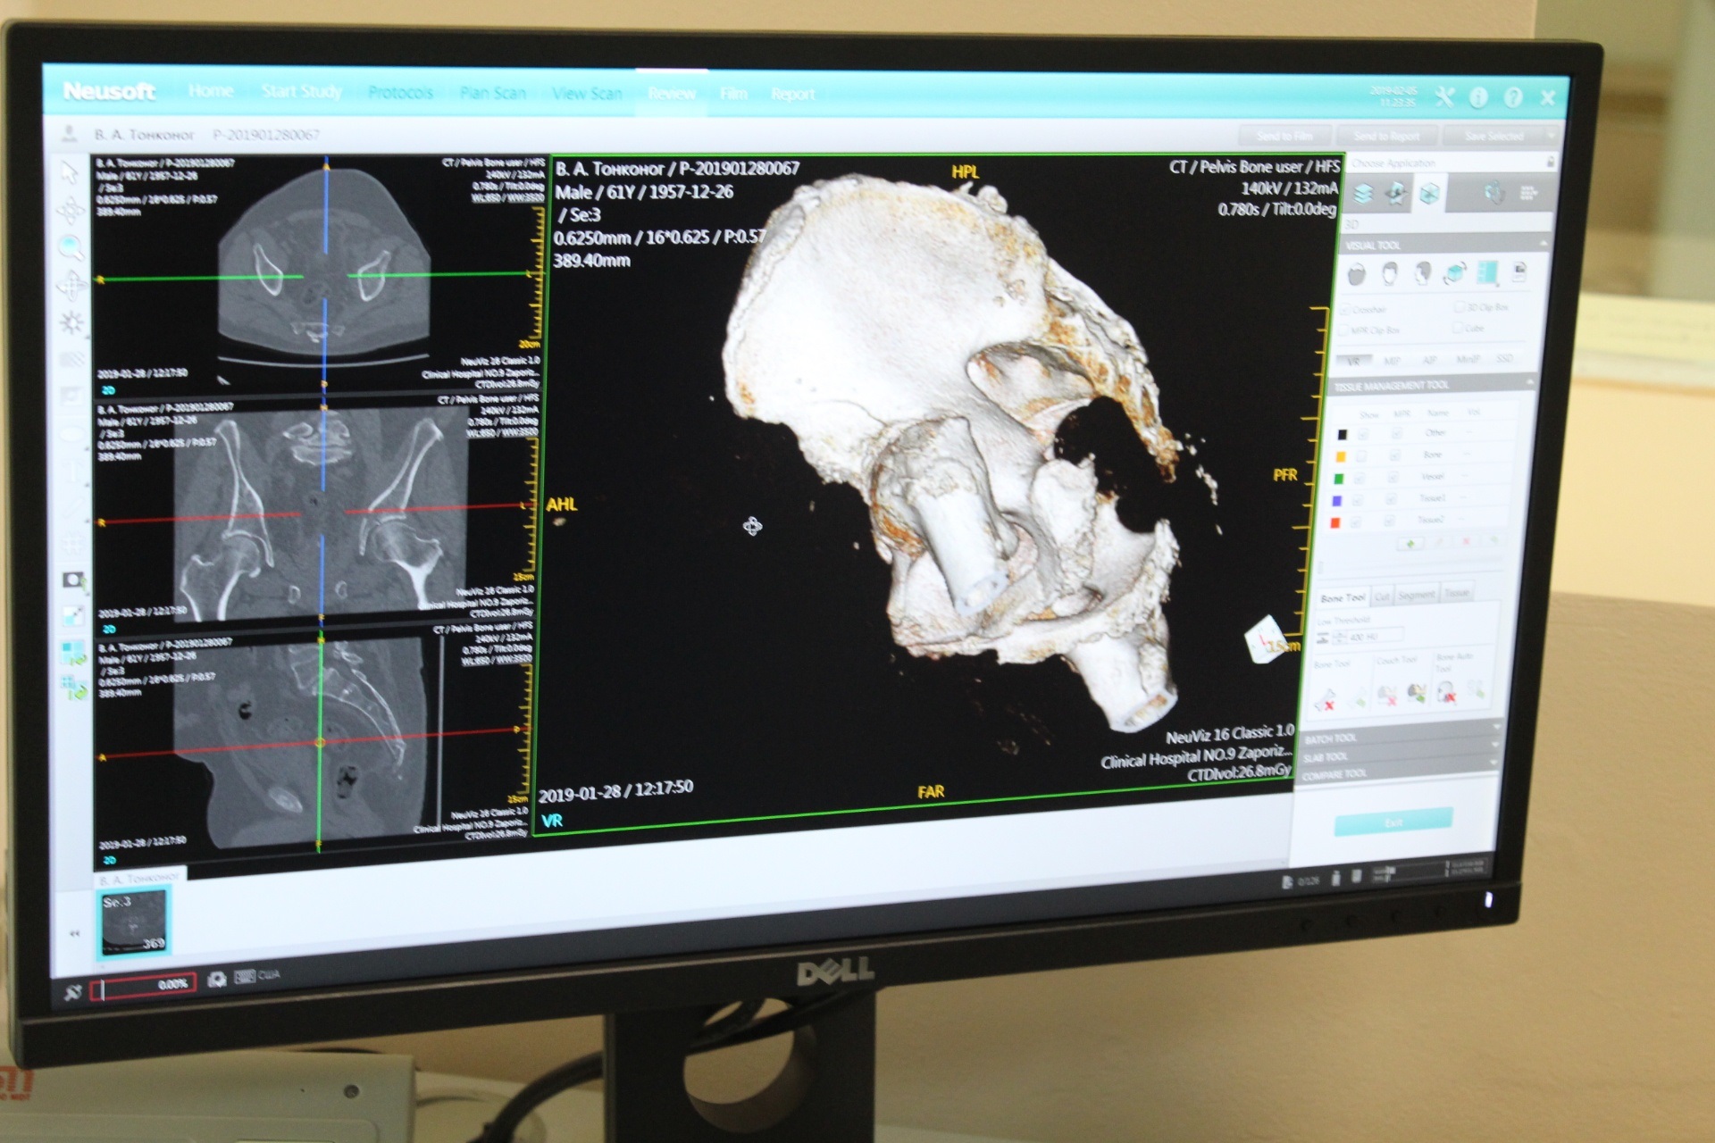
Task: Click the couch removal icon with red X
Action: click(x=1386, y=695)
